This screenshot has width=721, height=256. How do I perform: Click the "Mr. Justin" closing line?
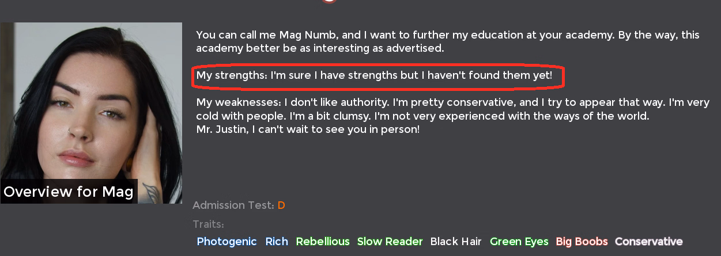pyautogui.click(x=307, y=129)
